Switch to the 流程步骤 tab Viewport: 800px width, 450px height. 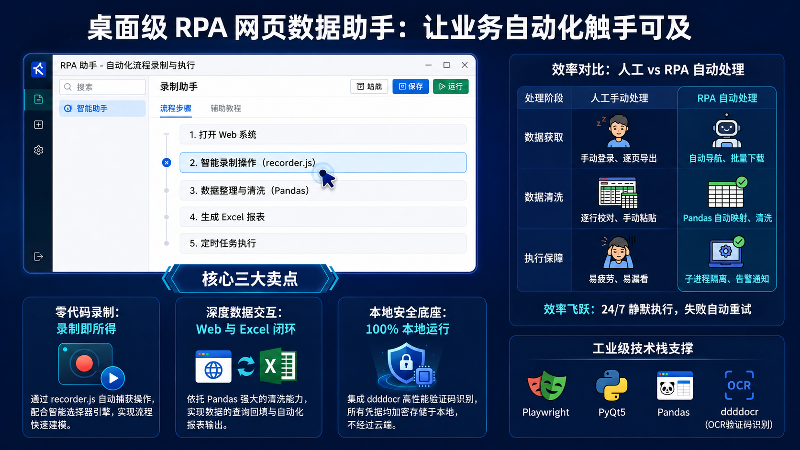176,109
